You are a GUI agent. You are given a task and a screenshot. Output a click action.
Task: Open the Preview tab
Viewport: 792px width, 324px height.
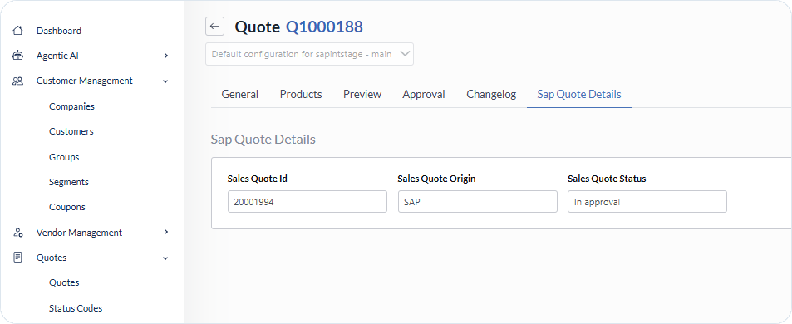[362, 95]
